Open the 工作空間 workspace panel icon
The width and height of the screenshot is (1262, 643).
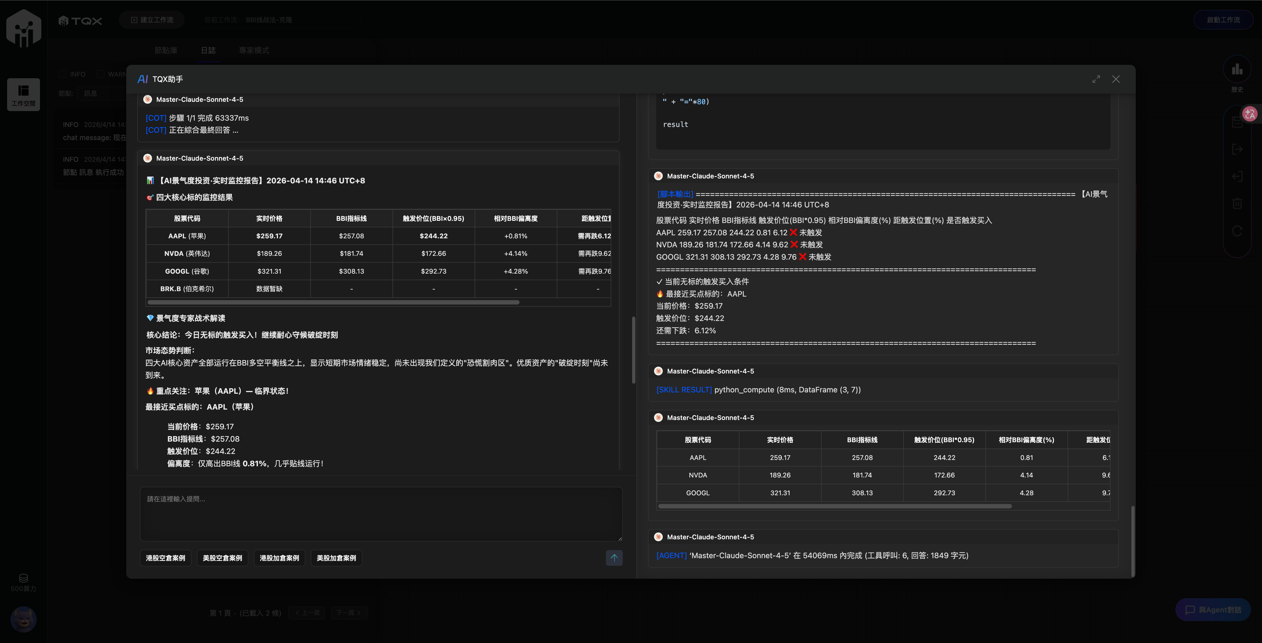click(x=24, y=94)
